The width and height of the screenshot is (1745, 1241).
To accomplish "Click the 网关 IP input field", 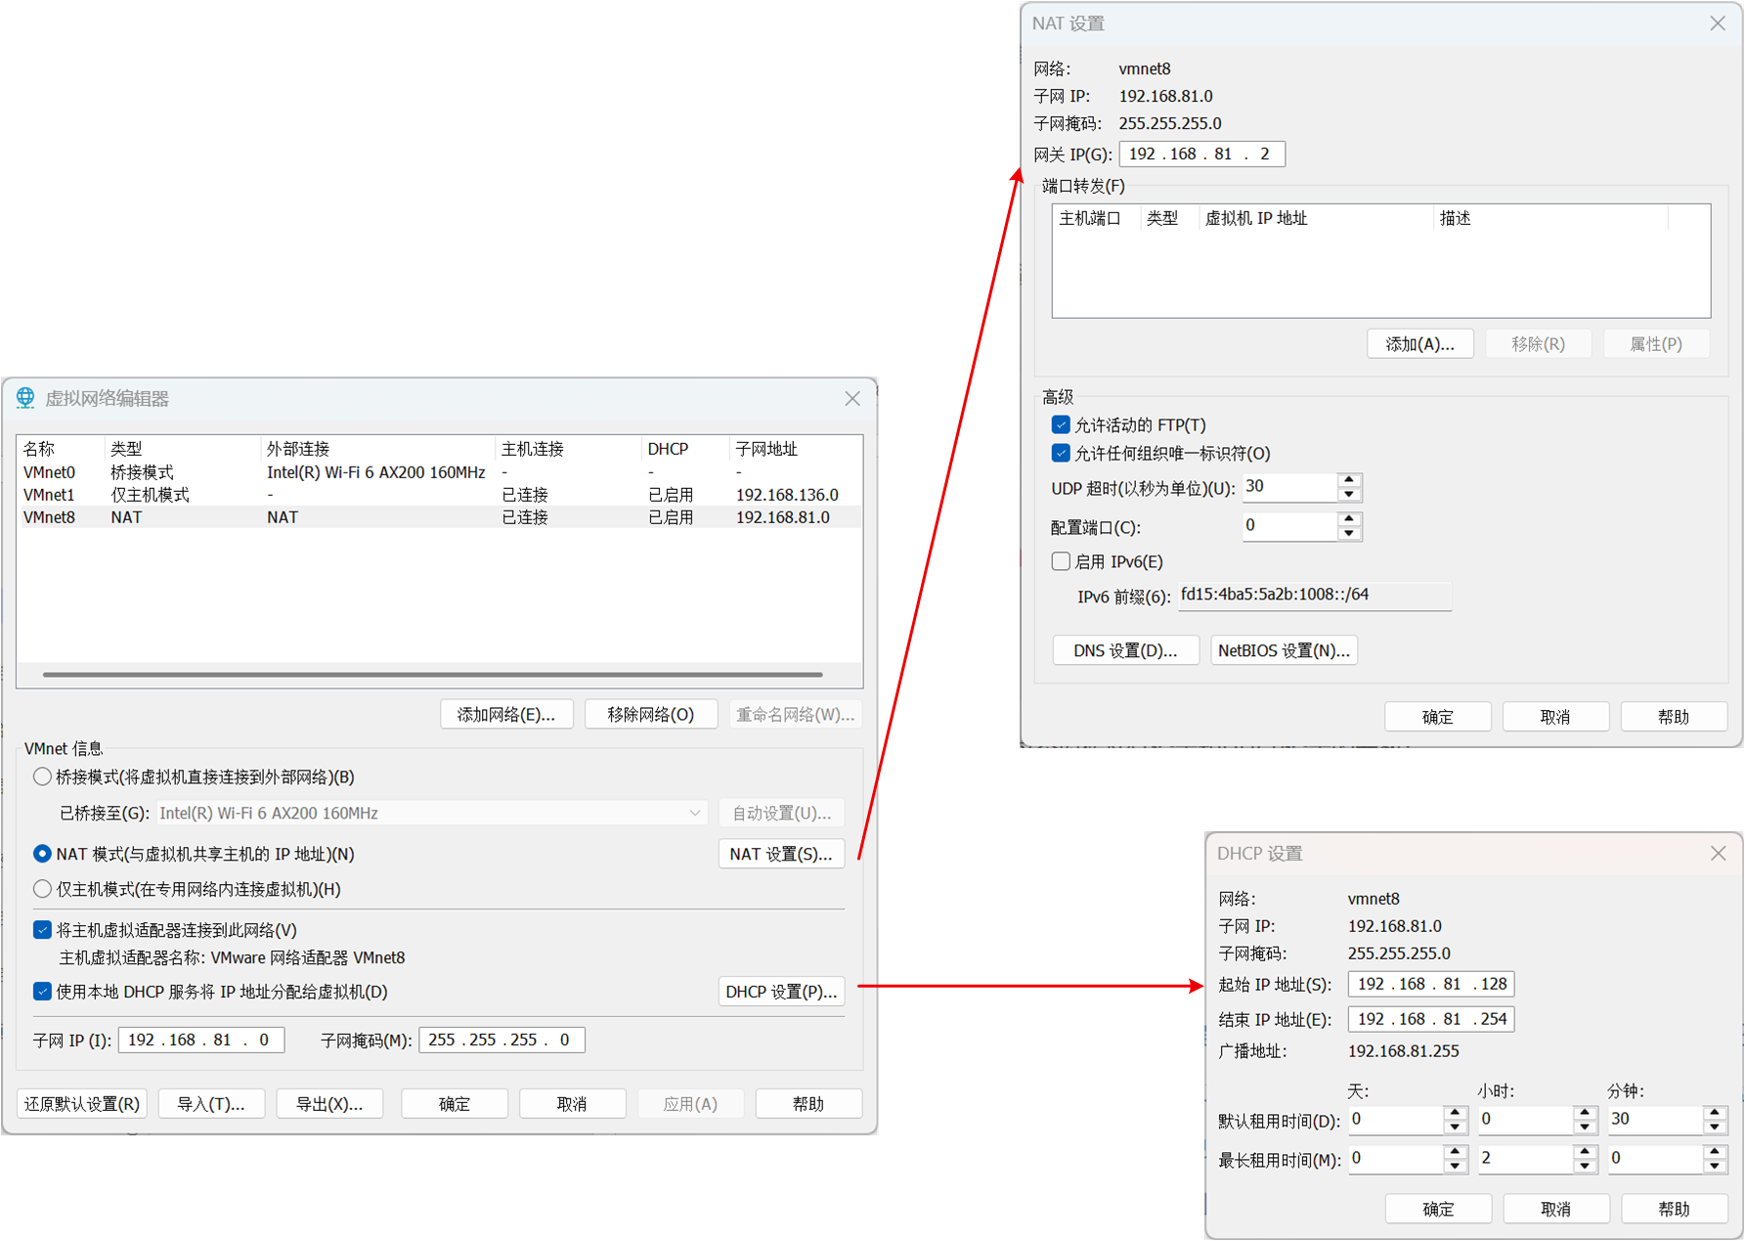I will click(x=1200, y=155).
